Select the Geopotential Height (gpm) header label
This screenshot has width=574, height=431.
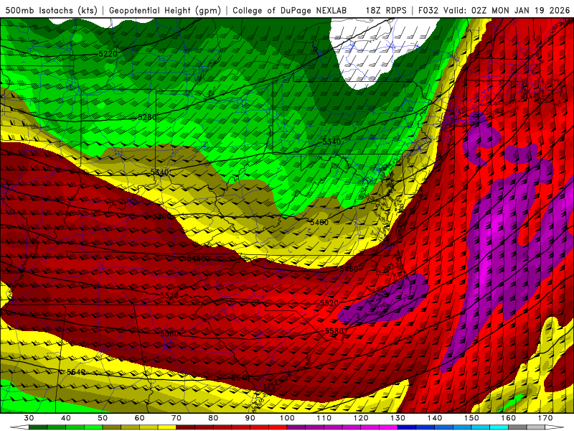click(165, 10)
